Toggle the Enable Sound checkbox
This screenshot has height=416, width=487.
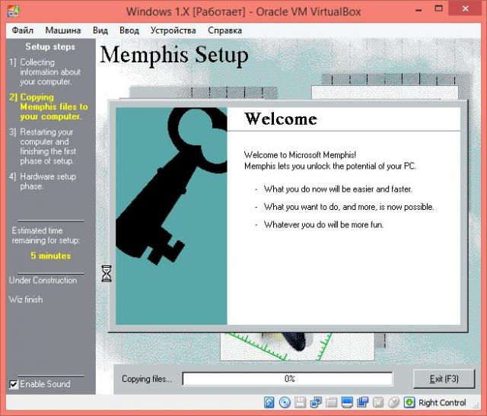[14, 384]
